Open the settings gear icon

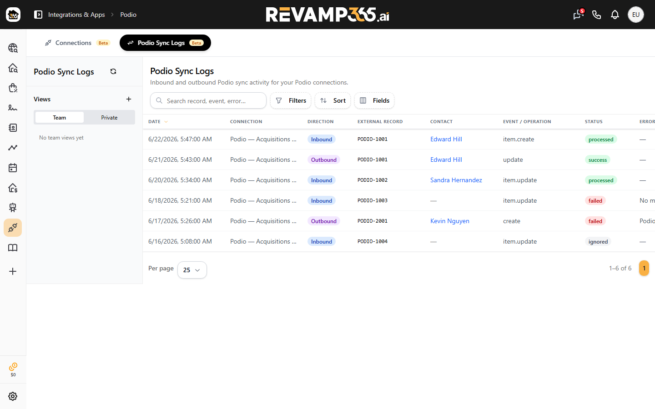pos(13,396)
